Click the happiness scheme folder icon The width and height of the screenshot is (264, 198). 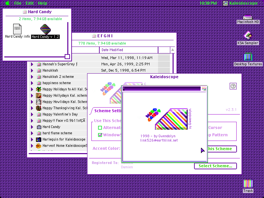point(39,83)
